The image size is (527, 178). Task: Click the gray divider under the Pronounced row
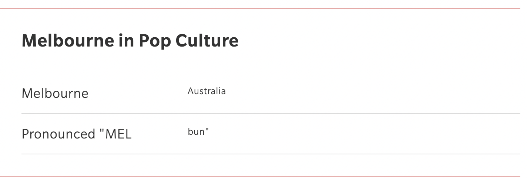click(271, 154)
